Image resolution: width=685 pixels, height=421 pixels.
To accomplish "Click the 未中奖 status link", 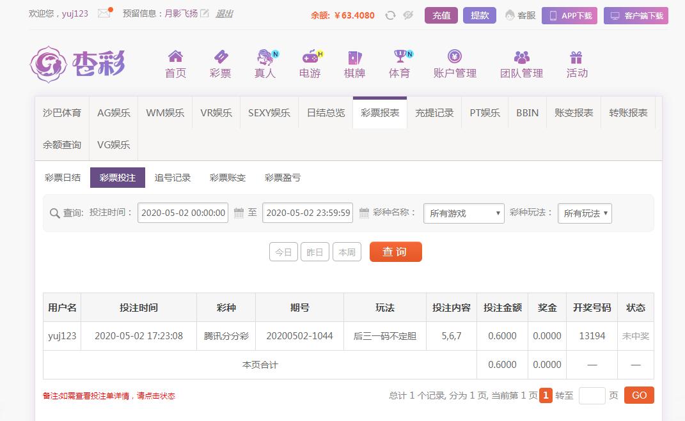I will click(x=636, y=336).
